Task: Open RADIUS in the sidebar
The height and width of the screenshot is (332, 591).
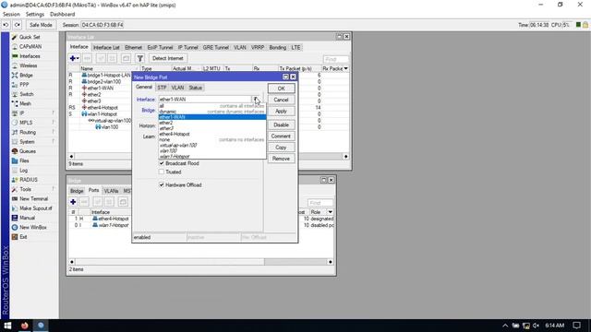Action: pos(29,180)
